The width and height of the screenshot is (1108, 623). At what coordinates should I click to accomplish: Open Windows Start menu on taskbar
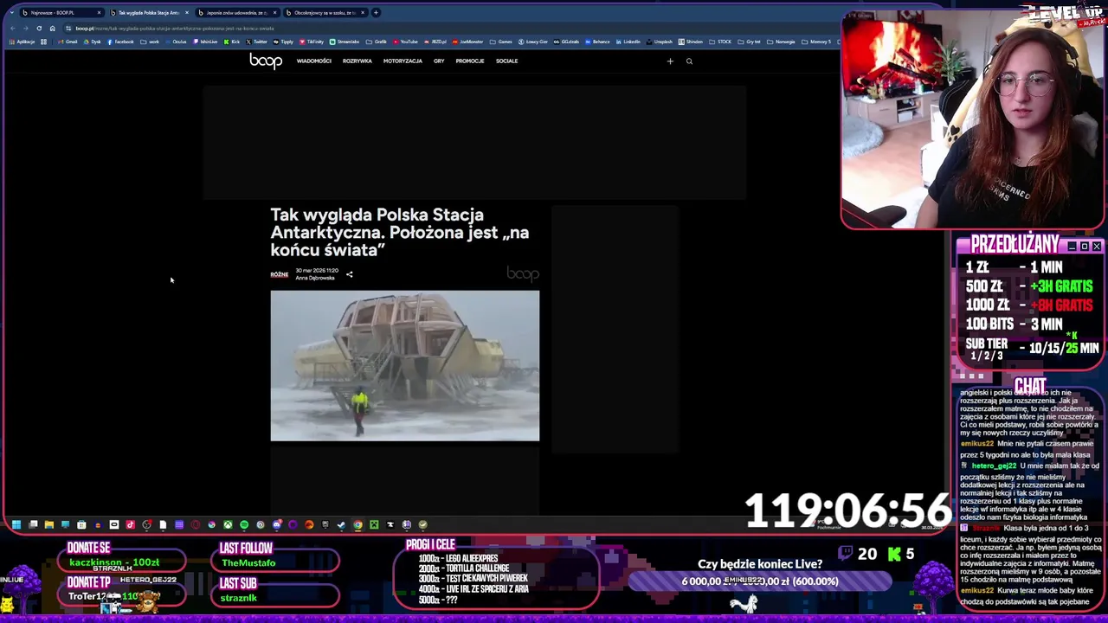(16, 524)
